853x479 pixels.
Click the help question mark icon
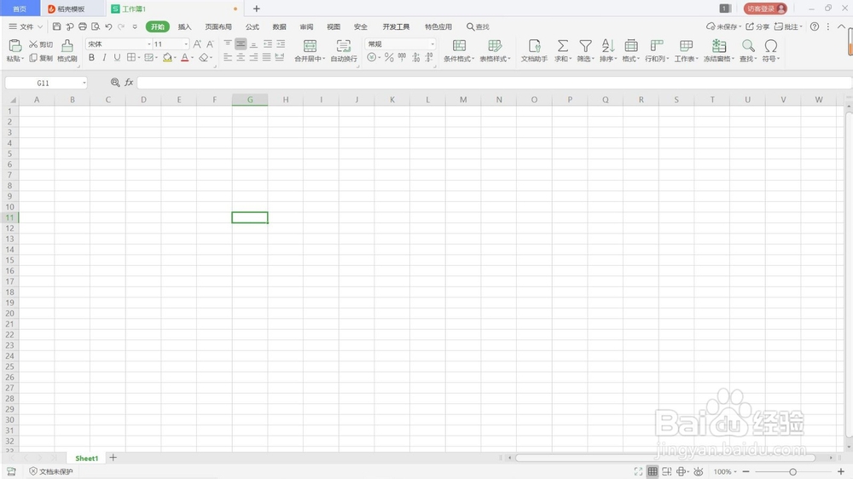[815, 26]
